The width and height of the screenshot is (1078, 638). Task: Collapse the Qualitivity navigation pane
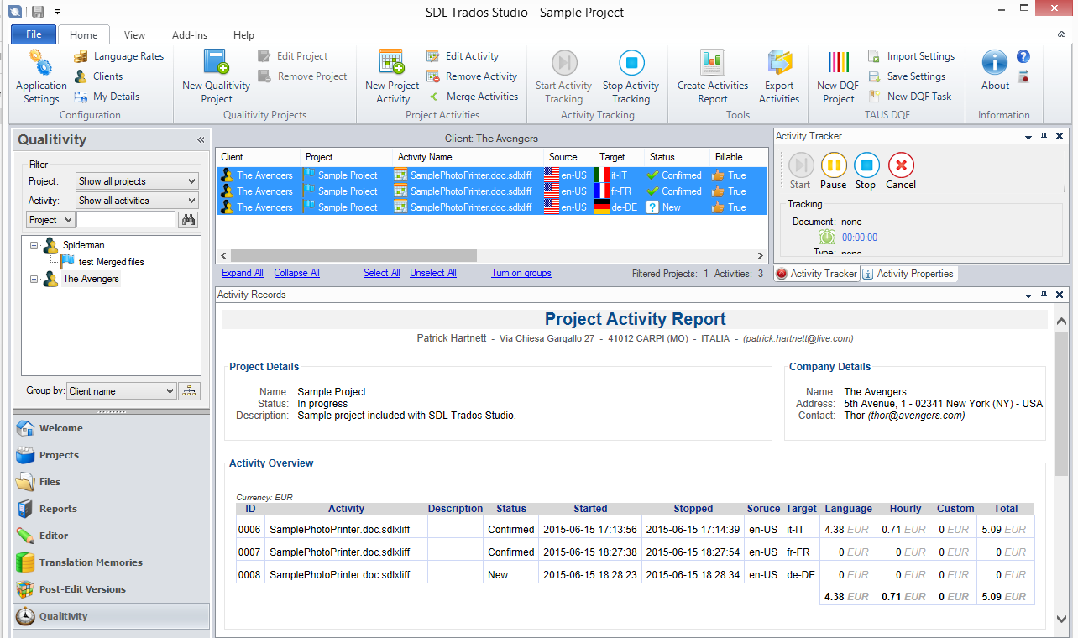[x=201, y=140]
